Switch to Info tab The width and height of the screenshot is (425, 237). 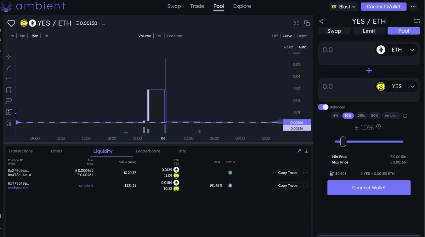point(182,151)
